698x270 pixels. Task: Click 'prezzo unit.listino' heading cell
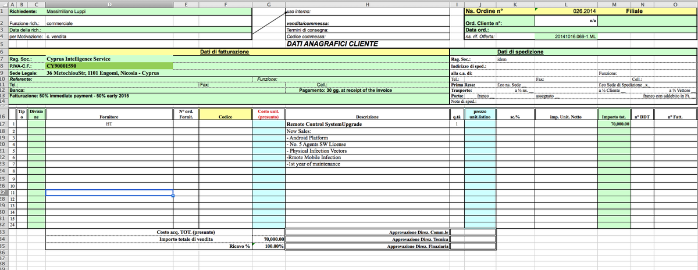coord(480,114)
